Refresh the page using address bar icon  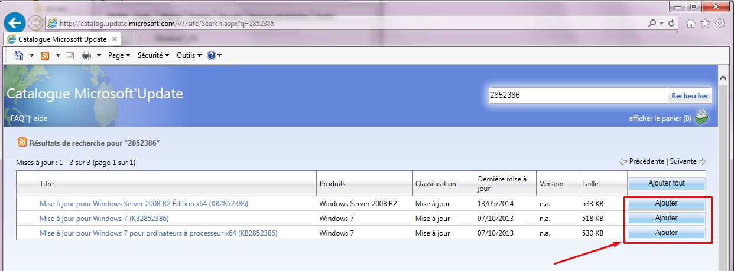671,24
